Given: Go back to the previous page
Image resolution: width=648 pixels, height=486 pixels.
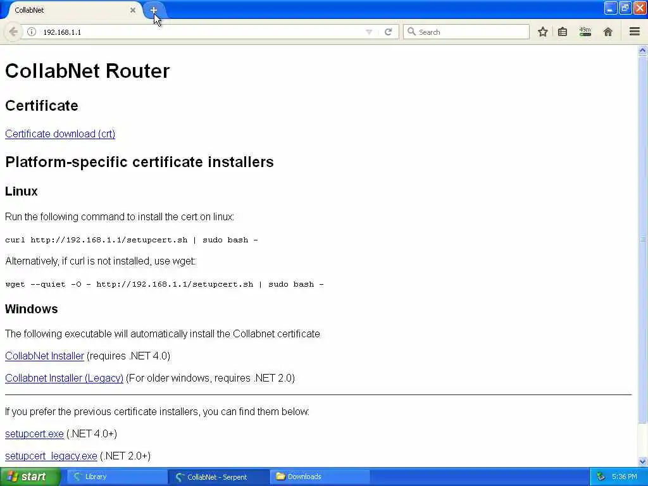Looking at the screenshot, I should 13,32.
